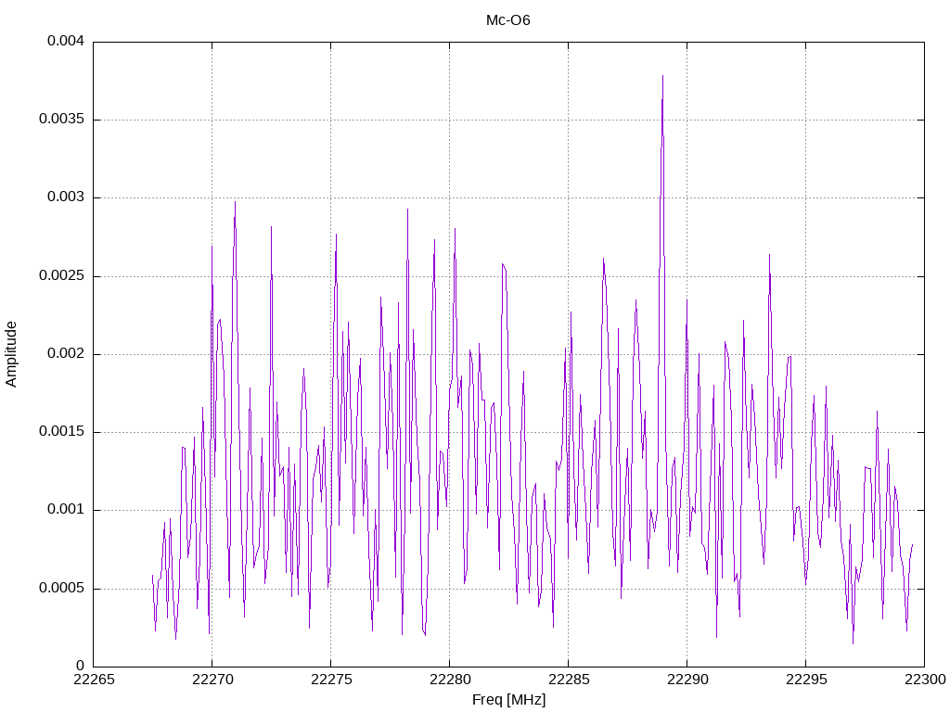Viewport: 950px width, 712px height.
Task: Click the 22265 x-axis tick label
Action: tap(93, 680)
